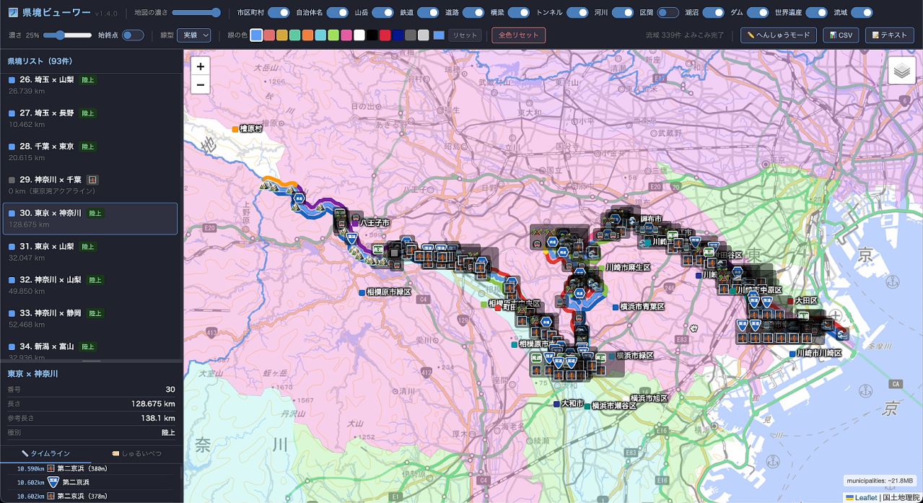Zoom out the map with minus button
The image size is (923, 503).
200,85
